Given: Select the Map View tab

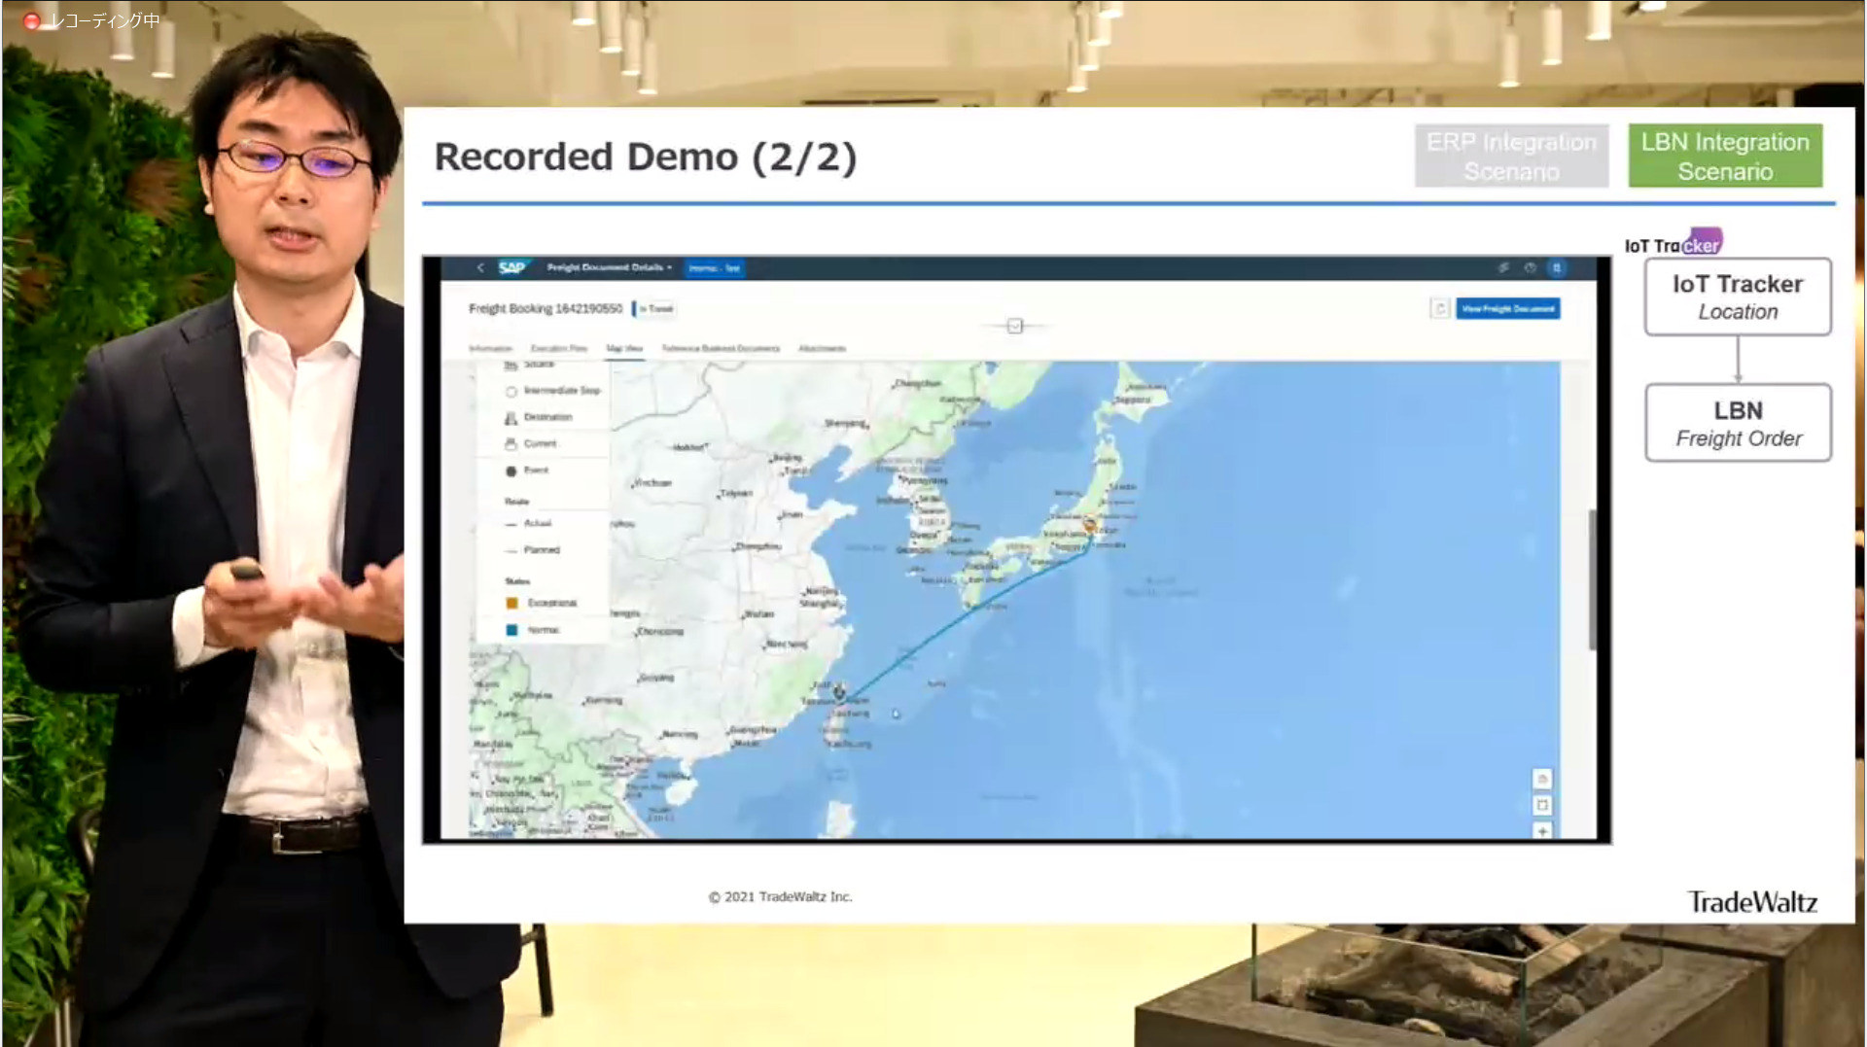Looking at the screenshot, I should tap(624, 348).
